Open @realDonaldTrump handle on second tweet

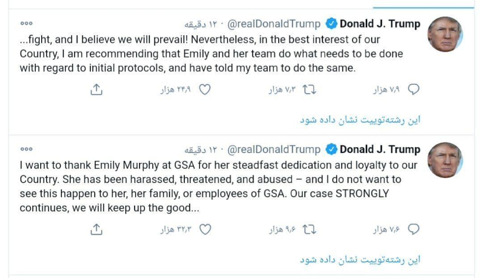click(x=274, y=149)
